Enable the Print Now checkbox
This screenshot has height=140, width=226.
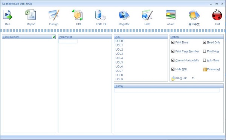[x=205, y=51]
